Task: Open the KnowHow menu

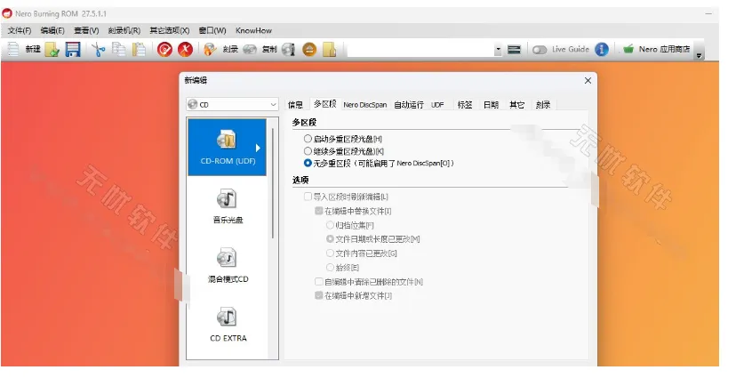Action: 253,30
